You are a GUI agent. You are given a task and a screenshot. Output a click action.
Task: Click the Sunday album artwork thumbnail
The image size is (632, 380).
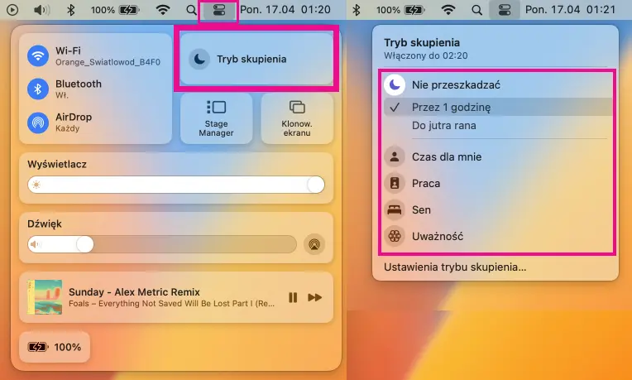click(x=43, y=297)
